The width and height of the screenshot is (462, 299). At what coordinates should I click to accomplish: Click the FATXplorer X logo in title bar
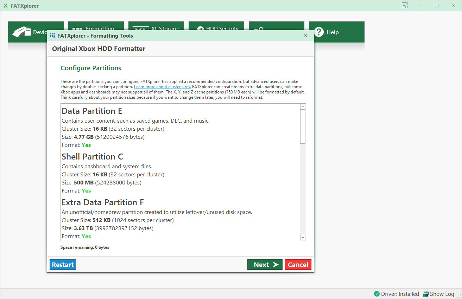(6, 6)
